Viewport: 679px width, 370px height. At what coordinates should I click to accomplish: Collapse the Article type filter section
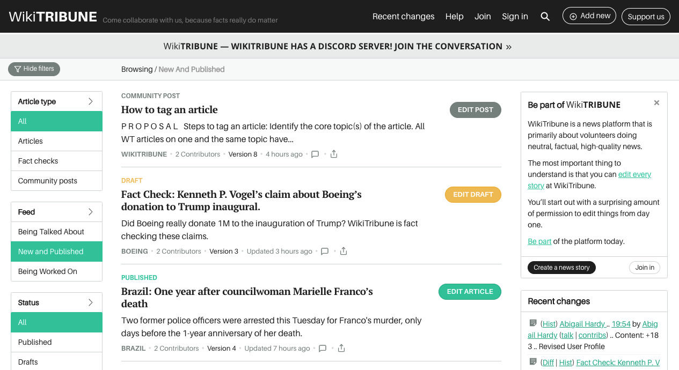coord(90,101)
